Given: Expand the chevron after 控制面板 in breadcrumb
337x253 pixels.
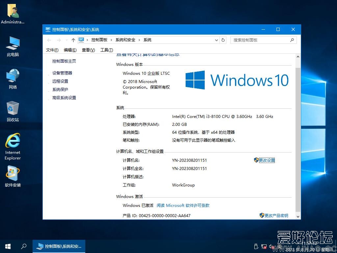Looking at the screenshot, I should [111, 40].
